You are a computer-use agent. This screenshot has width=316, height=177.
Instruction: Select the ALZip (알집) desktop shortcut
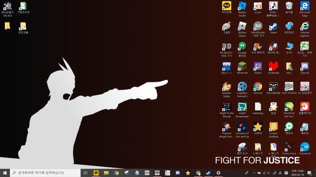273,109
